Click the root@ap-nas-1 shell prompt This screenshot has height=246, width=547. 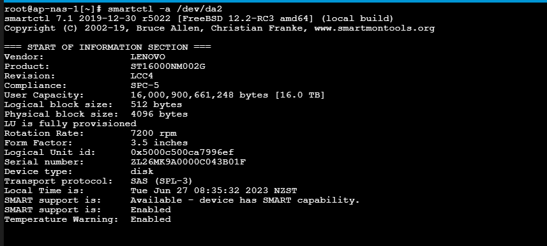pos(53,9)
